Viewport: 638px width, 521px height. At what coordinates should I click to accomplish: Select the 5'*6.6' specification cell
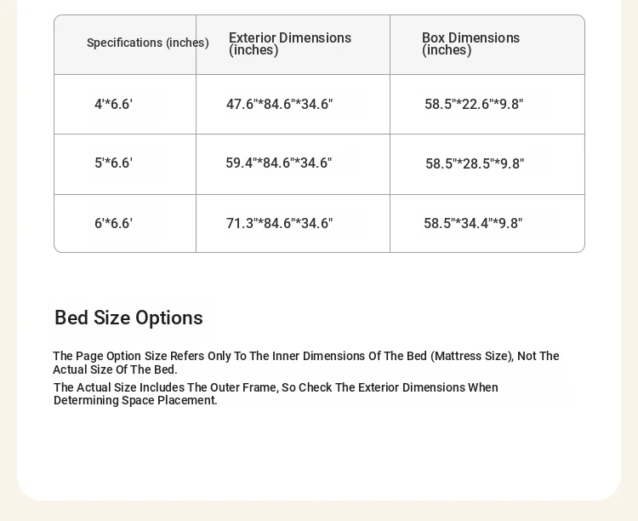tap(113, 163)
